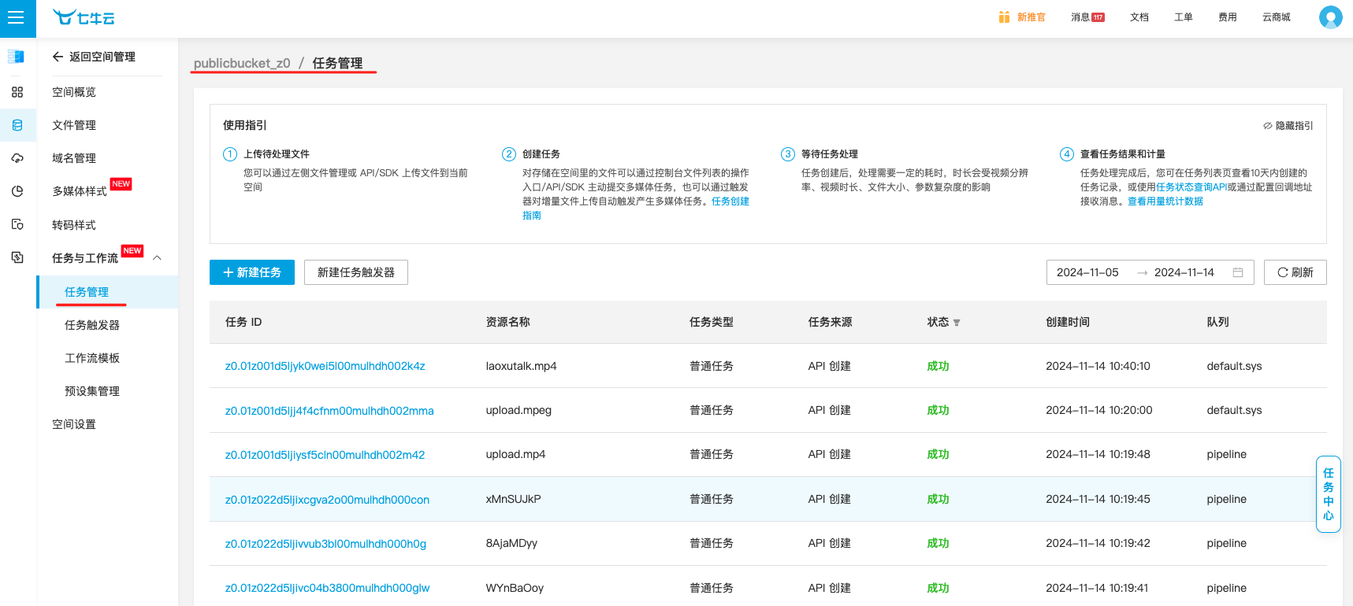Open the hamburger main menu

[16, 17]
